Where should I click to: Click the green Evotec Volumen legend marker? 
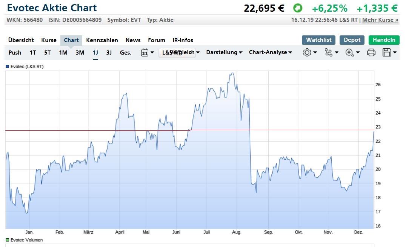7,240
